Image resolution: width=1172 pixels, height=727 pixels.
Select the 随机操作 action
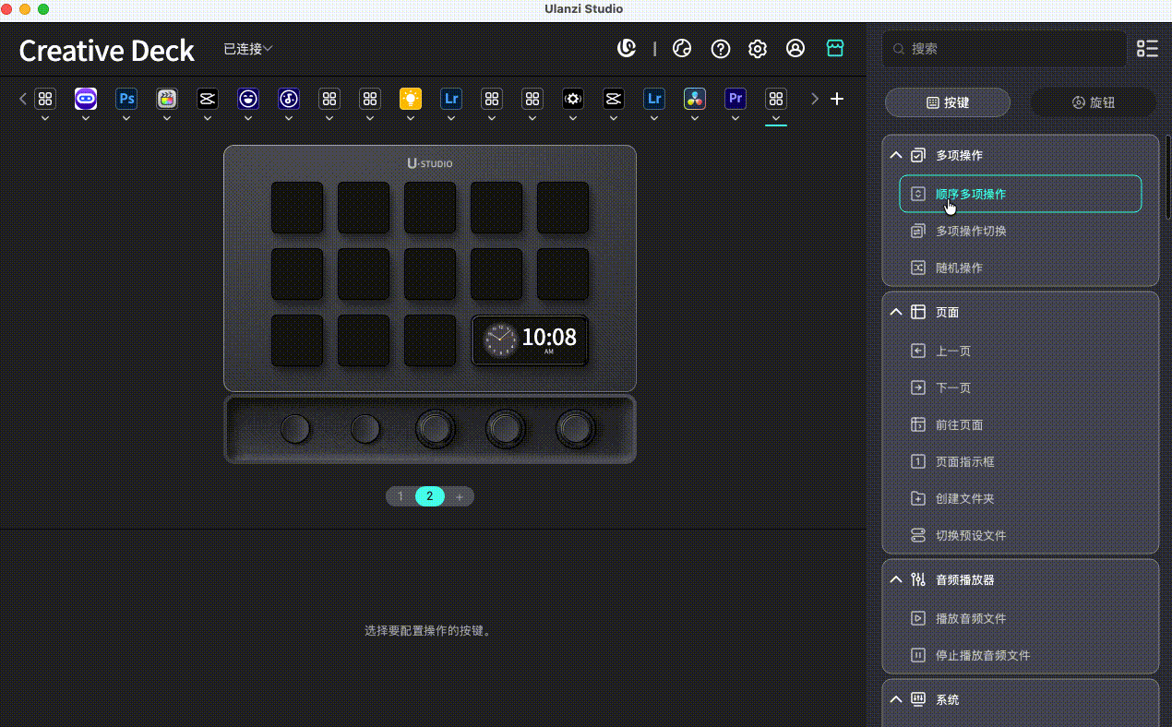pos(959,268)
